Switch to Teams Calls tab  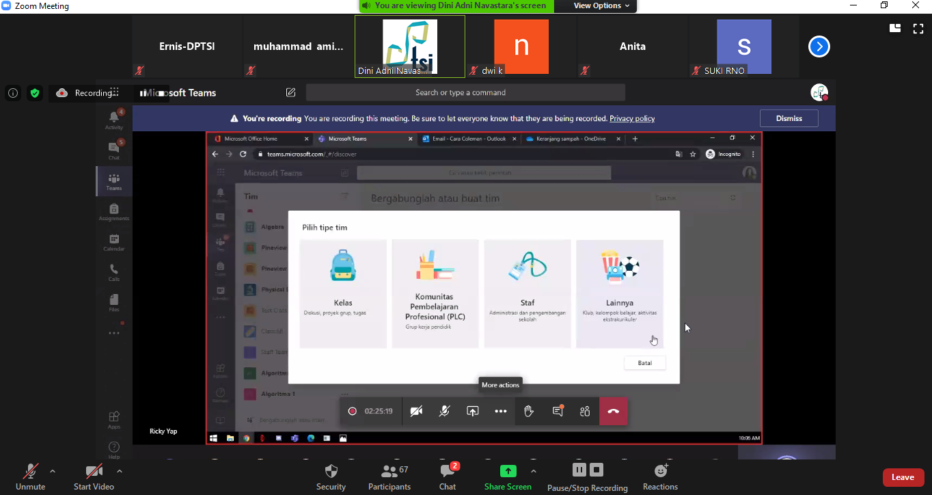pyautogui.click(x=114, y=272)
